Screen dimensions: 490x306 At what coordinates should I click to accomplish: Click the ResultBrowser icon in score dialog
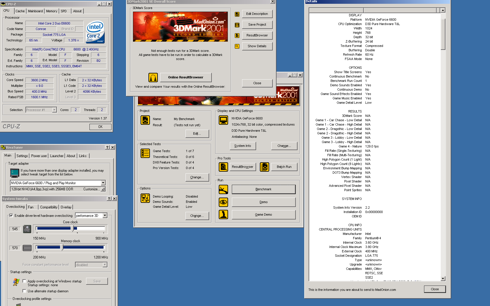click(x=237, y=36)
